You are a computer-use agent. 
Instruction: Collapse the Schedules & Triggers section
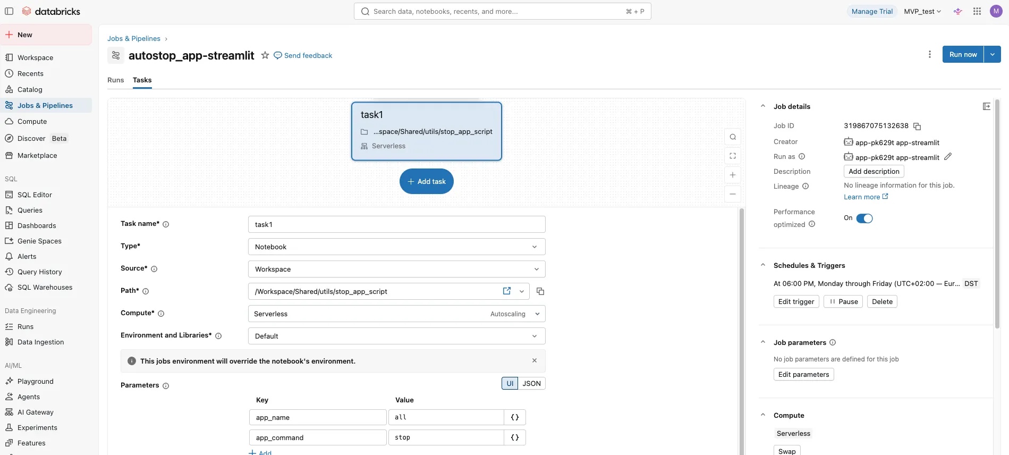point(763,265)
